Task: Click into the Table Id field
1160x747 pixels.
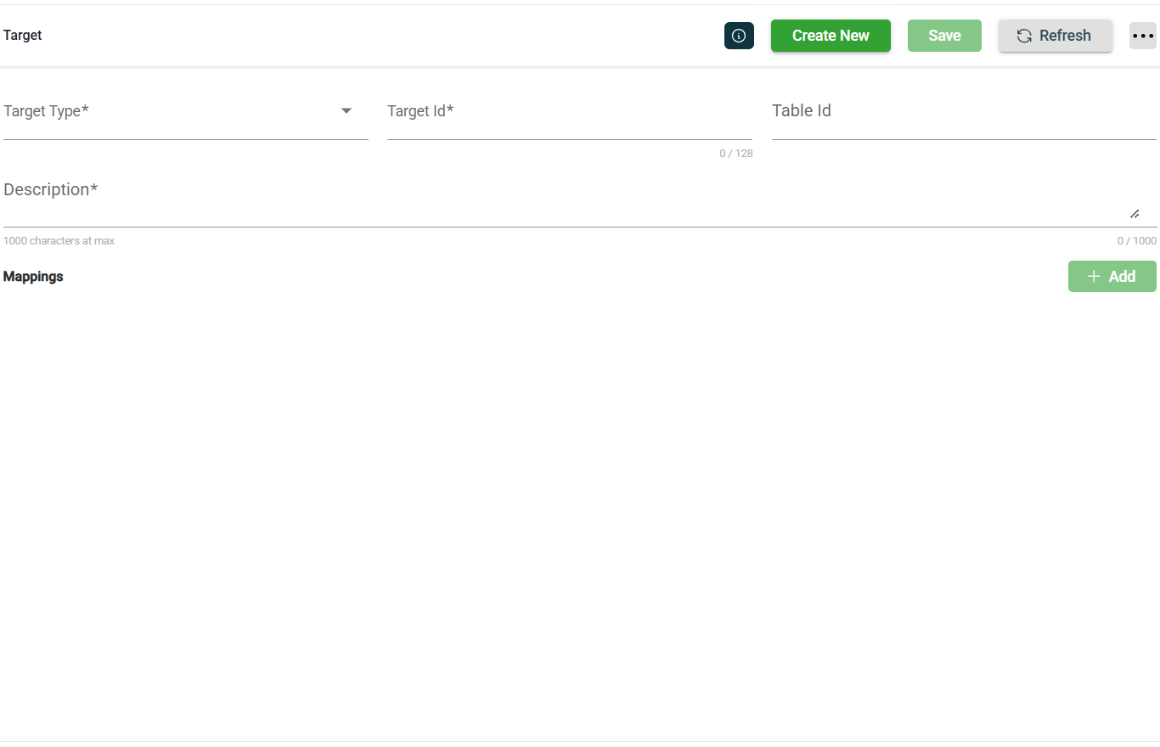Action: 963,119
